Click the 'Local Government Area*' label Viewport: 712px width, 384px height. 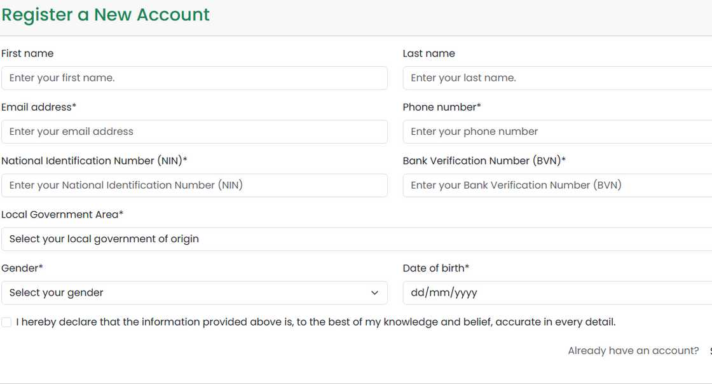point(62,214)
